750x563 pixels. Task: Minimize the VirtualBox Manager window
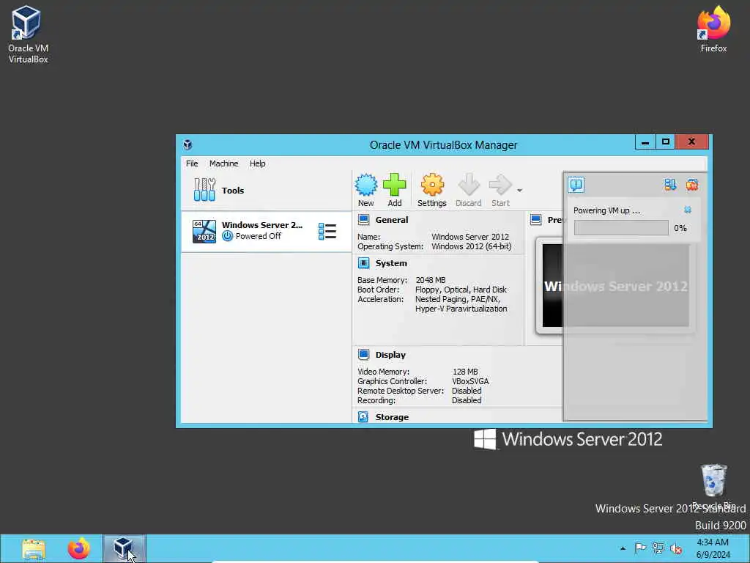pos(645,142)
